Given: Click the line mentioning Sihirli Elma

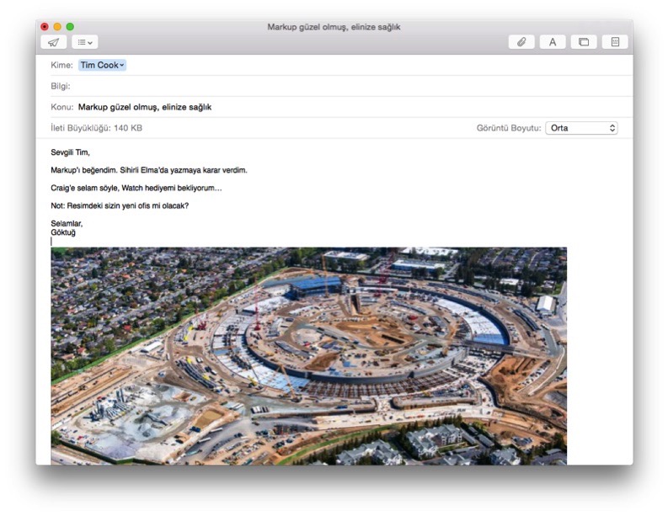Looking at the screenshot, I should [148, 170].
